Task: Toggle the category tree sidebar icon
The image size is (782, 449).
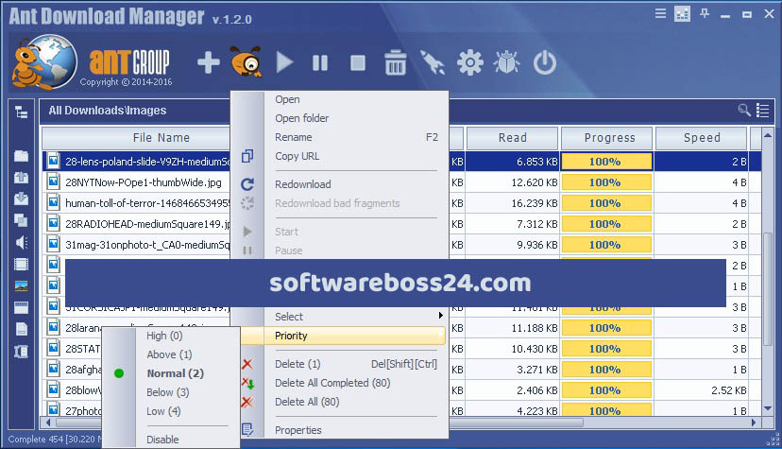Action: click(21, 112)
